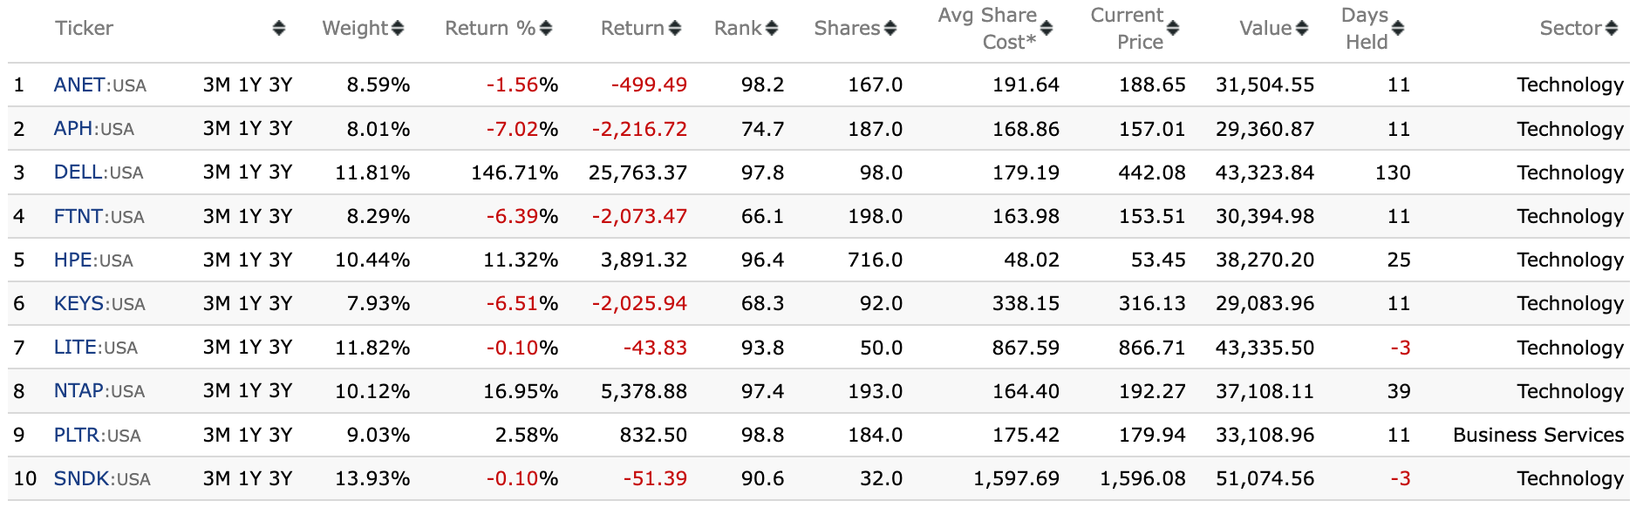Select NTAP return value 5,378.88

(x=644, y=391)
